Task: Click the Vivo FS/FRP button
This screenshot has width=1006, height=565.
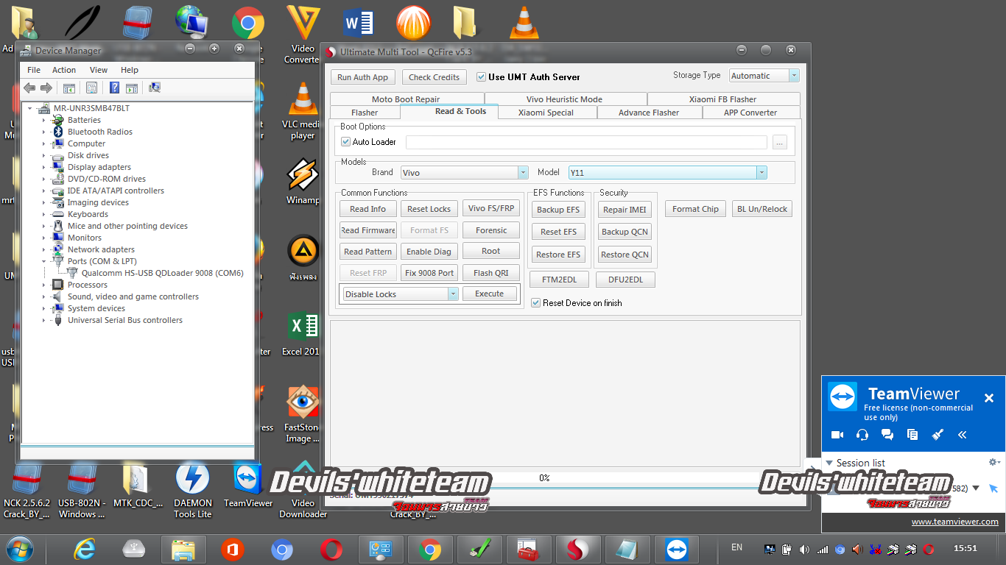Action: coord(491,208)
